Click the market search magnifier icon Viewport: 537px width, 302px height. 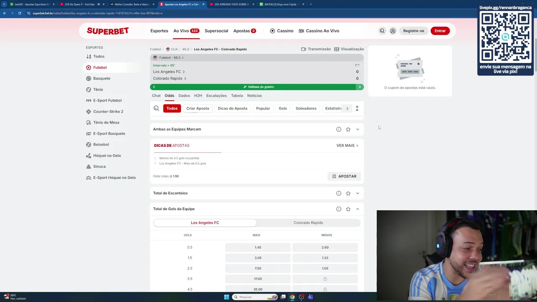point(156,108)
